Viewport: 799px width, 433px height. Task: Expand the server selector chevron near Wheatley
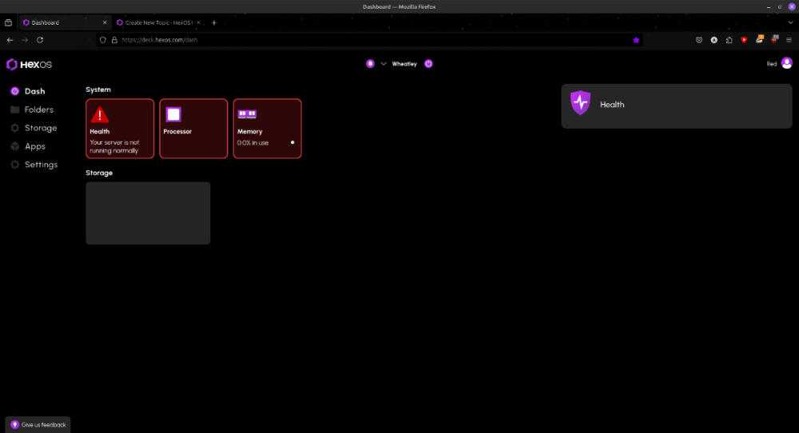tap(384, 64)
